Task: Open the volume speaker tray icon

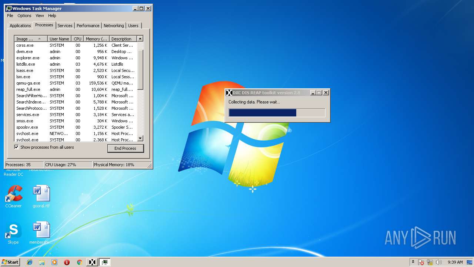Action: [439, 262]
